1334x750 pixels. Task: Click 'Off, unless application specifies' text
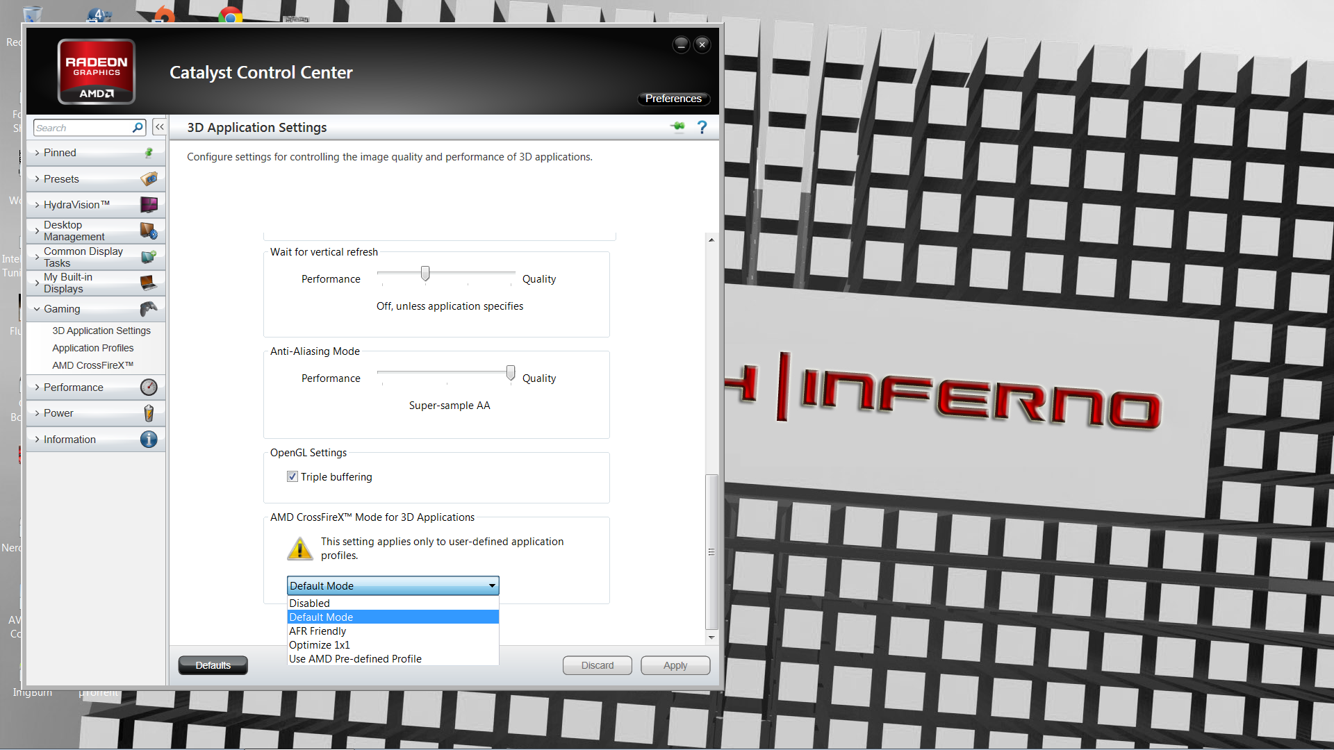pyautogui.click(x=450, y=306)
